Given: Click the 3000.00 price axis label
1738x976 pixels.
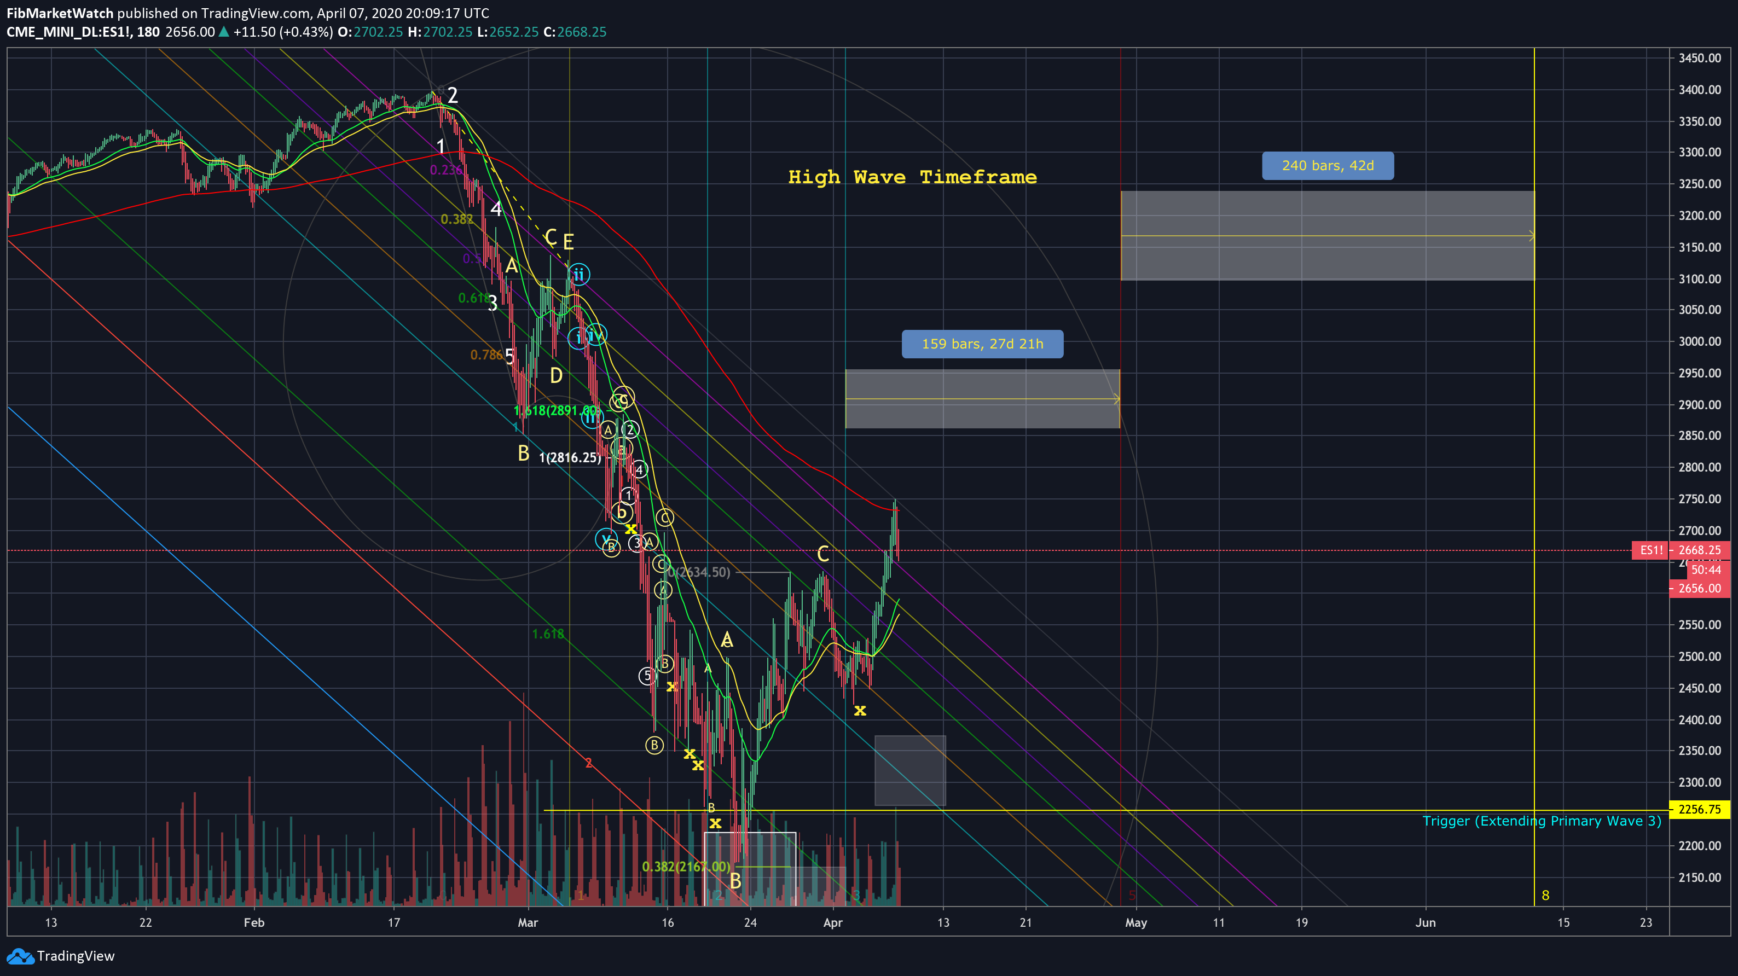Looking at the screenshot, I should pyautogui.click(x=1699, y=341).
